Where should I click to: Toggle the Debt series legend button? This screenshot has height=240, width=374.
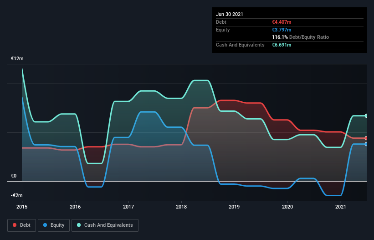pos(22,225)
